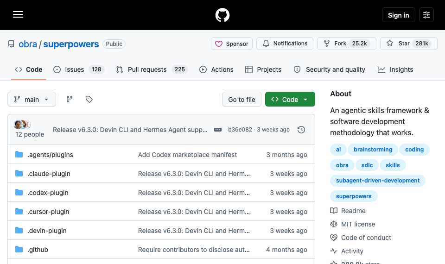Open the Insights tab
Screen dimensions: 445x264
click(x=395, y=69)
